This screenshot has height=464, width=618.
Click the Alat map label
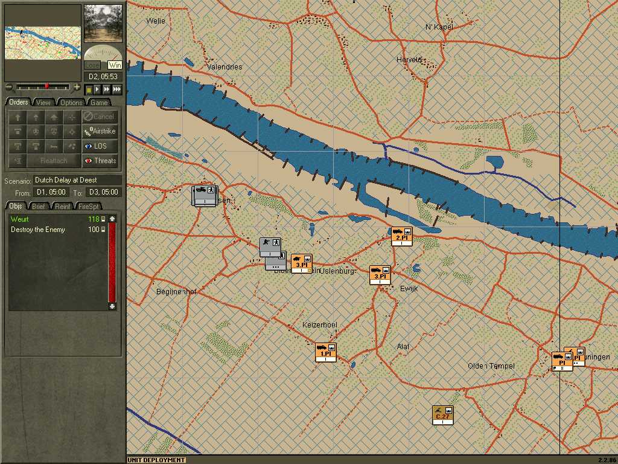403,346
